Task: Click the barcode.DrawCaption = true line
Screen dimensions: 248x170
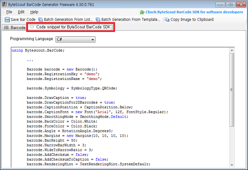Action: coord(57,98)
